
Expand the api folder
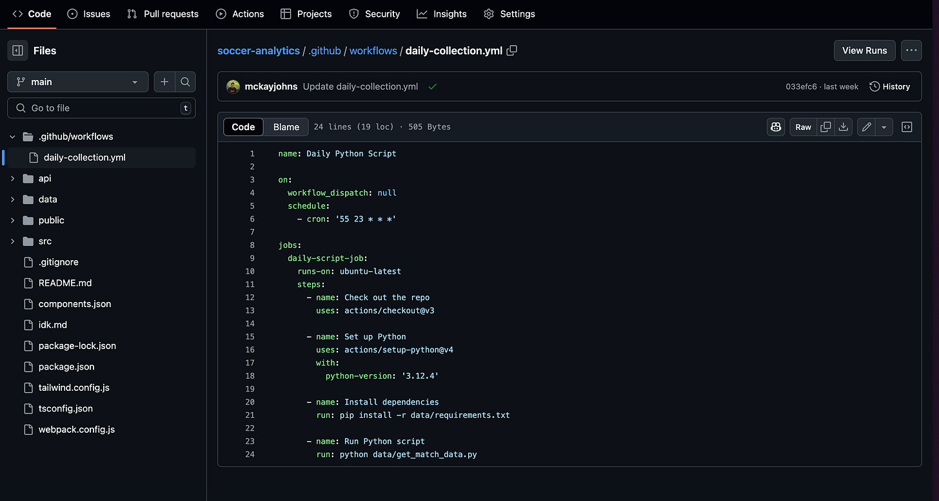12,178
